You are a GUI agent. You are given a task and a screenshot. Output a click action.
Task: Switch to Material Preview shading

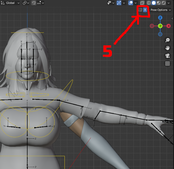(159, 3)
